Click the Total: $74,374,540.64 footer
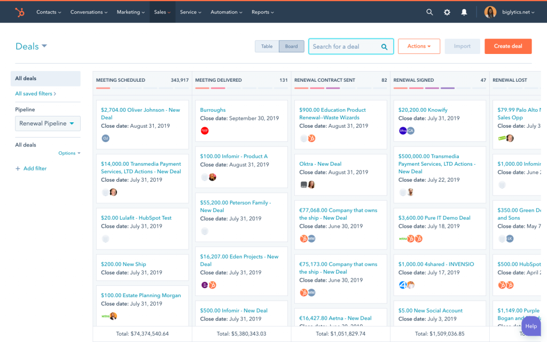This screenshot has width=547, height=342. click(142, 334)
